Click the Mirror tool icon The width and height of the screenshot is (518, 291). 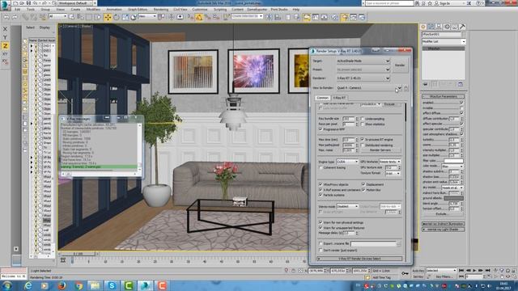click(269, 17)
